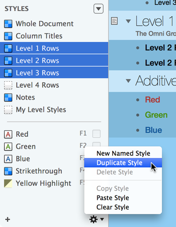176x227 pixels.
Task: Click the F1 shortcut label for Red
Action: pos(83,133)
